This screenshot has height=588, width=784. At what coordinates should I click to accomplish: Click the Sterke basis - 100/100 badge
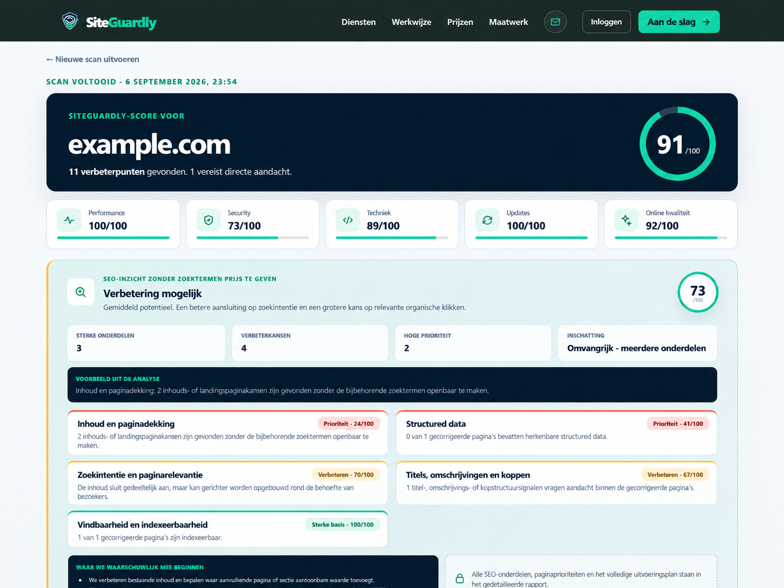[x=343, y=525]
